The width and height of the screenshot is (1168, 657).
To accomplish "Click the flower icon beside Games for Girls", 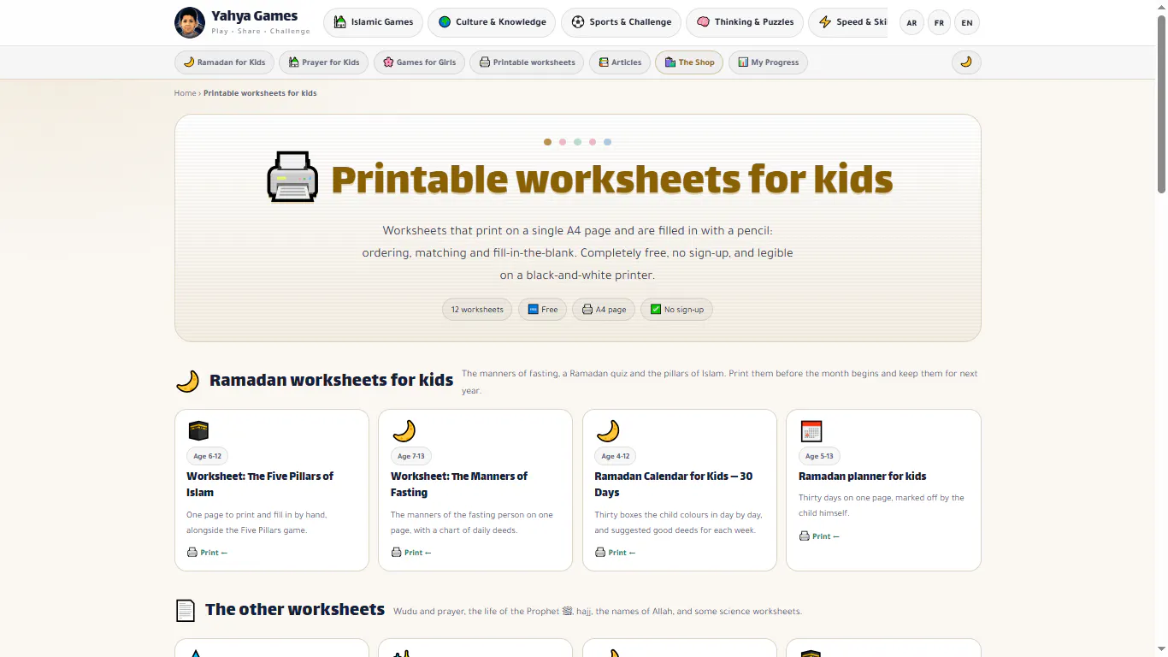I will [388, 62].
